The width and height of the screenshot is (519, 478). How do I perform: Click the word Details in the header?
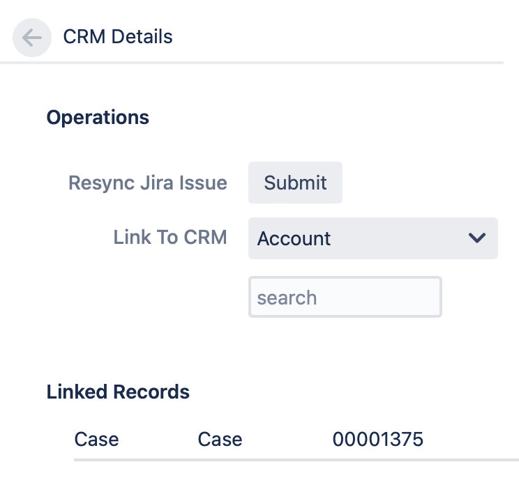click(144, 36)
